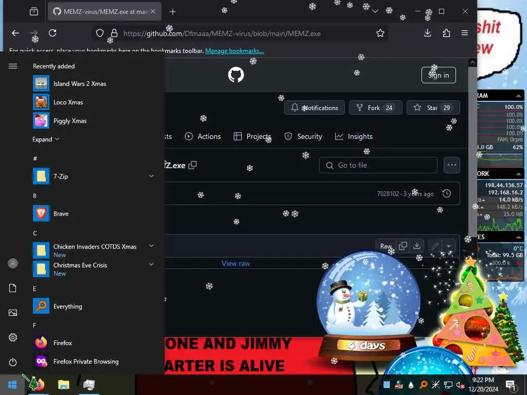
Task: Click the page vertical scrollbar
Action: [x=472, y=151]
